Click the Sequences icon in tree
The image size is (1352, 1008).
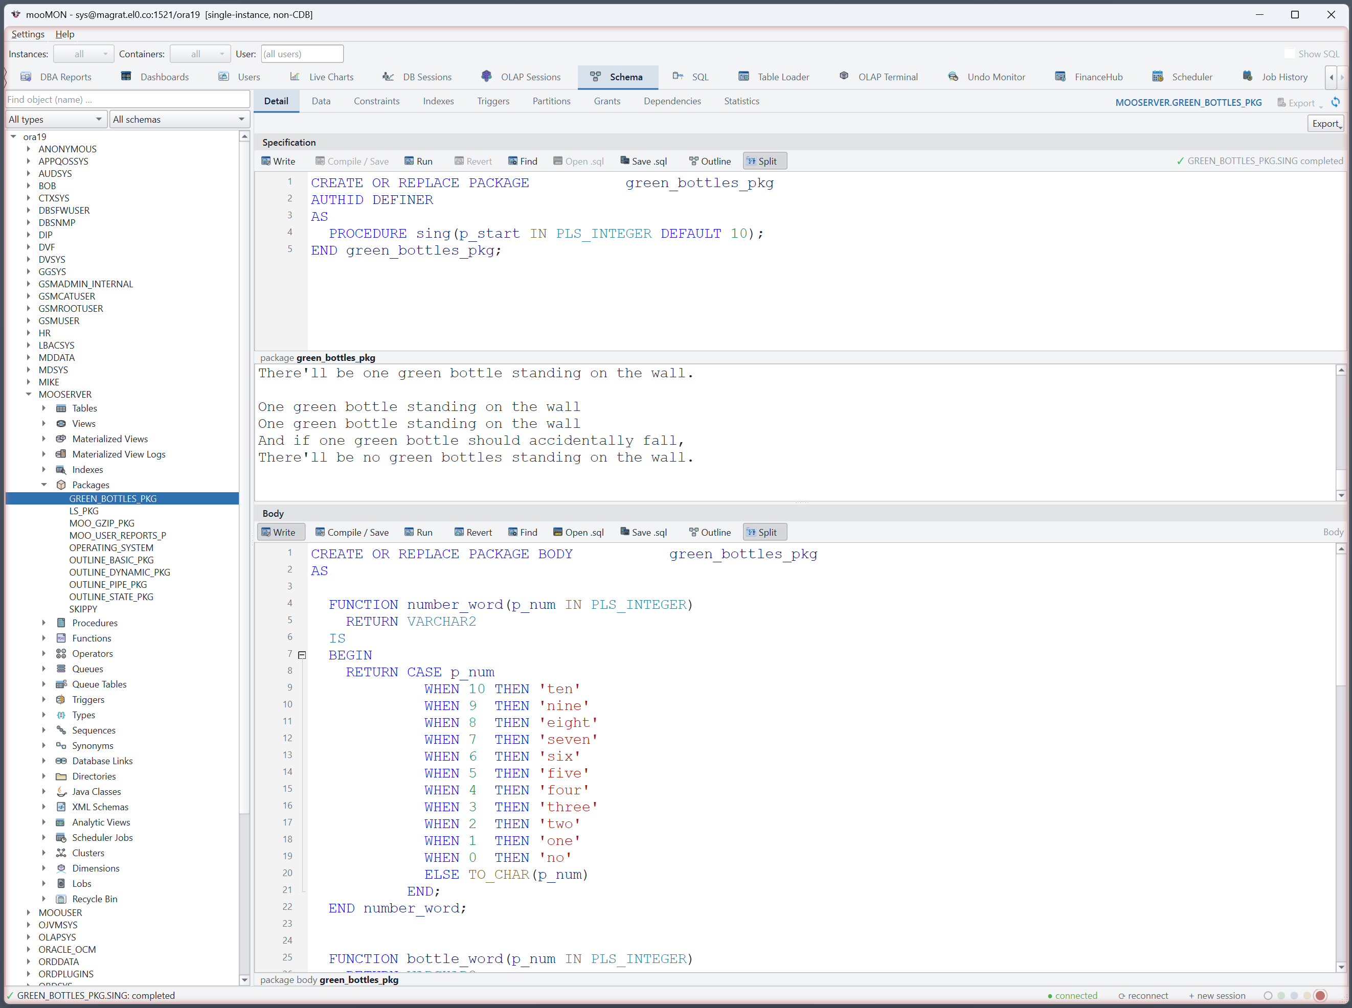pyautogui.click(x=61, y=730)
